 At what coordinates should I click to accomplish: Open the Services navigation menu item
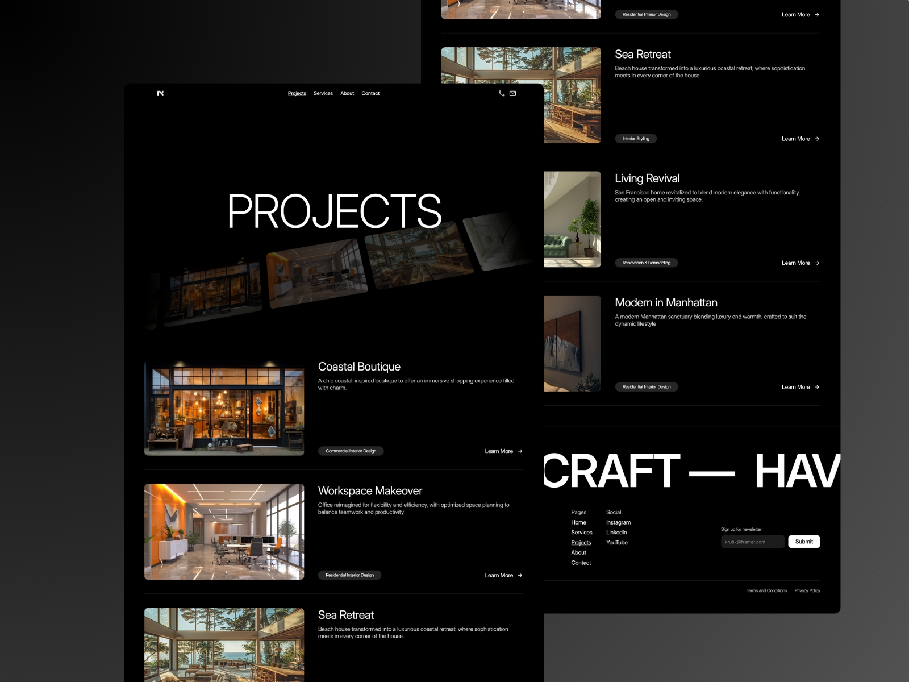coord(323,93)
